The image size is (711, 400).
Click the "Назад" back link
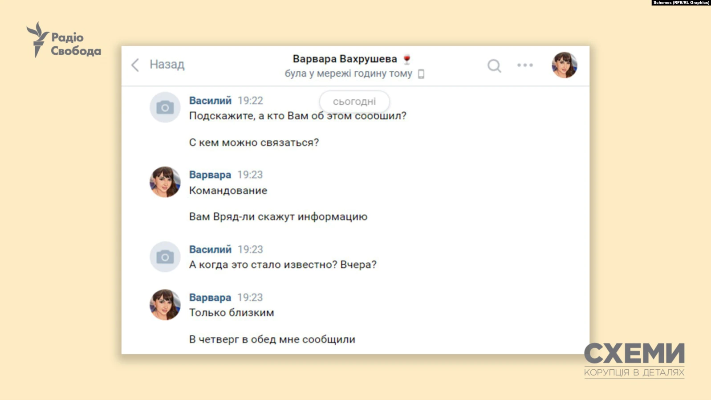click(x=167, y=65)
